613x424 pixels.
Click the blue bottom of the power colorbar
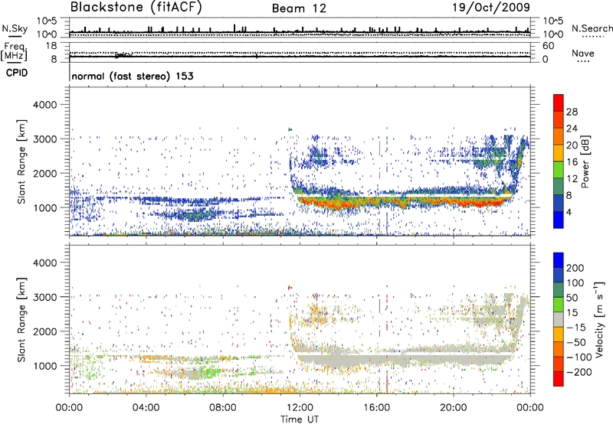(559, 220)
